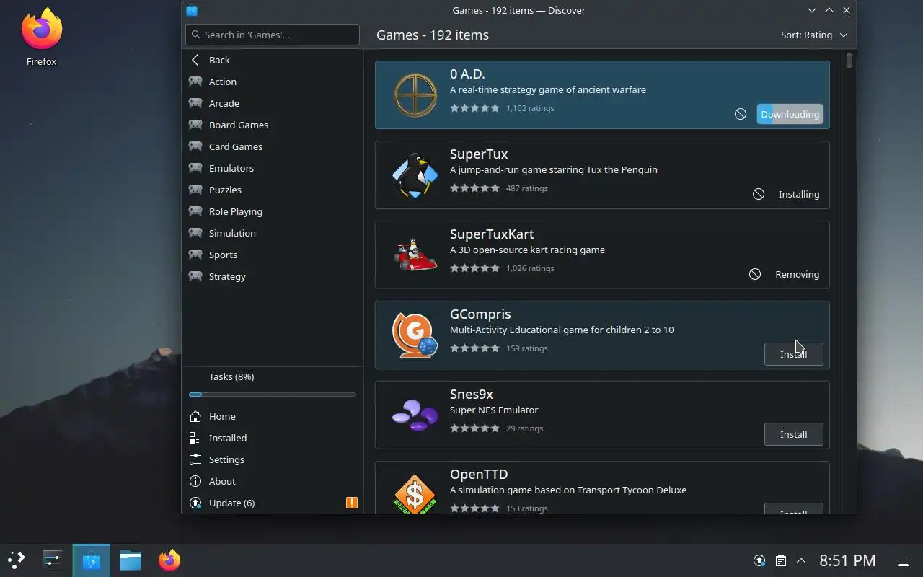923x577 pixels.
Task: Cancel the 0 A.D. download
Action: pyautogui.click(x=740, y=114)
